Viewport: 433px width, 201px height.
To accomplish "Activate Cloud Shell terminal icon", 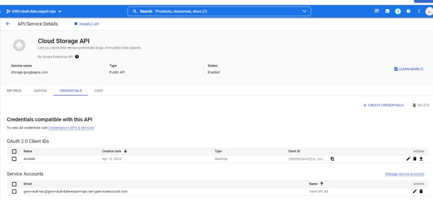I will [x=388, y=11].
